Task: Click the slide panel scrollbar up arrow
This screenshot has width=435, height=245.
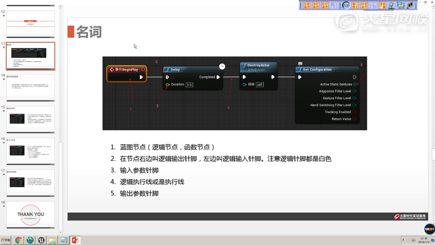Action: click(61, 7)
